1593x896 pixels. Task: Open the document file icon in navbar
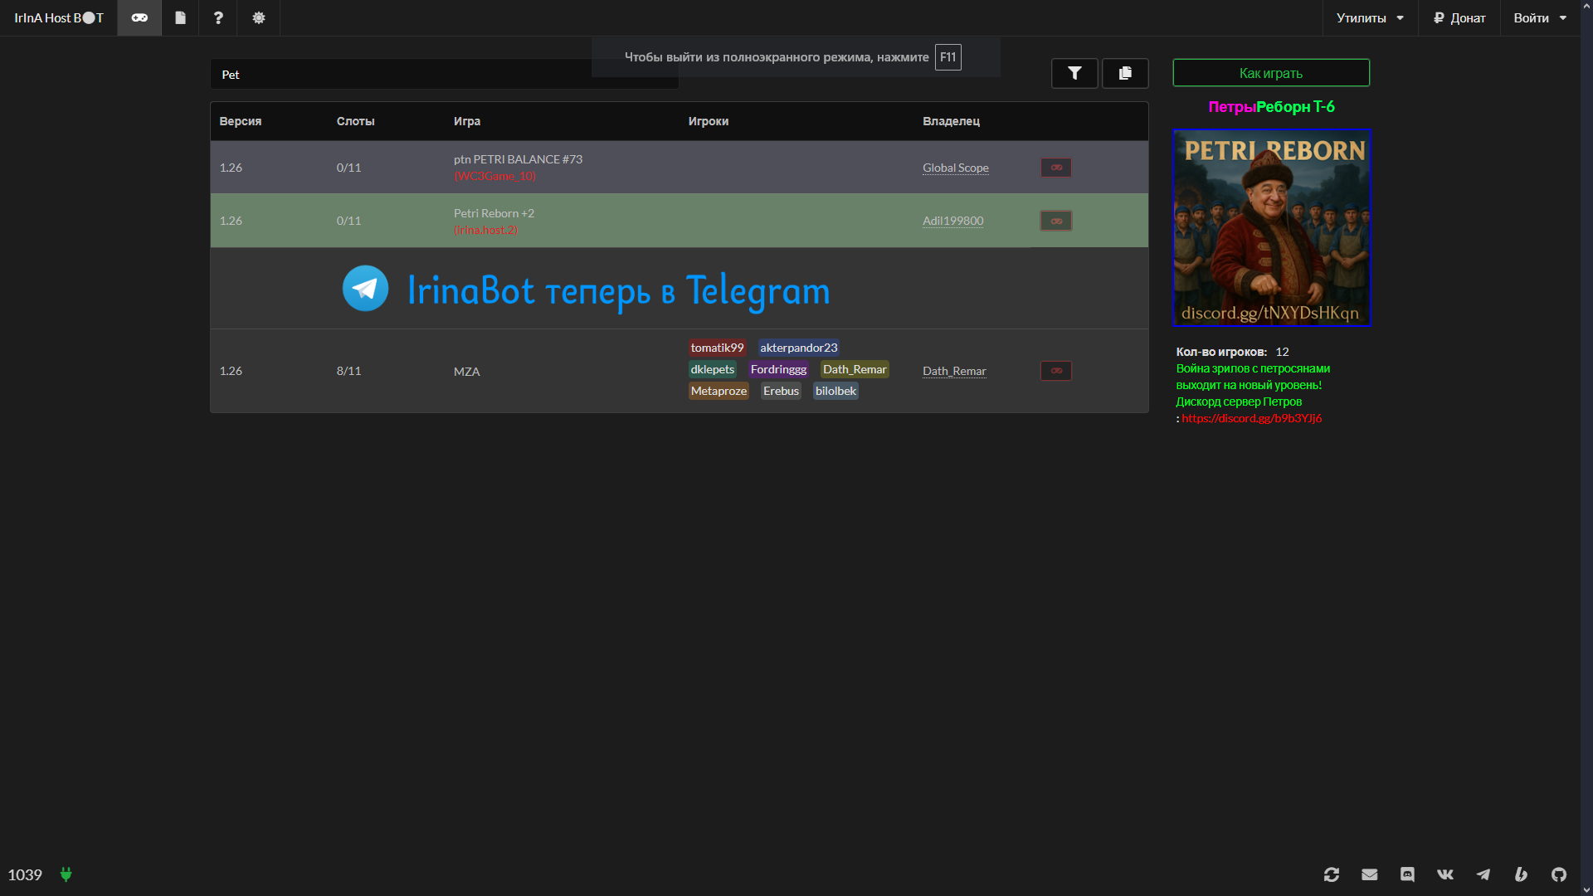point(180,17)
